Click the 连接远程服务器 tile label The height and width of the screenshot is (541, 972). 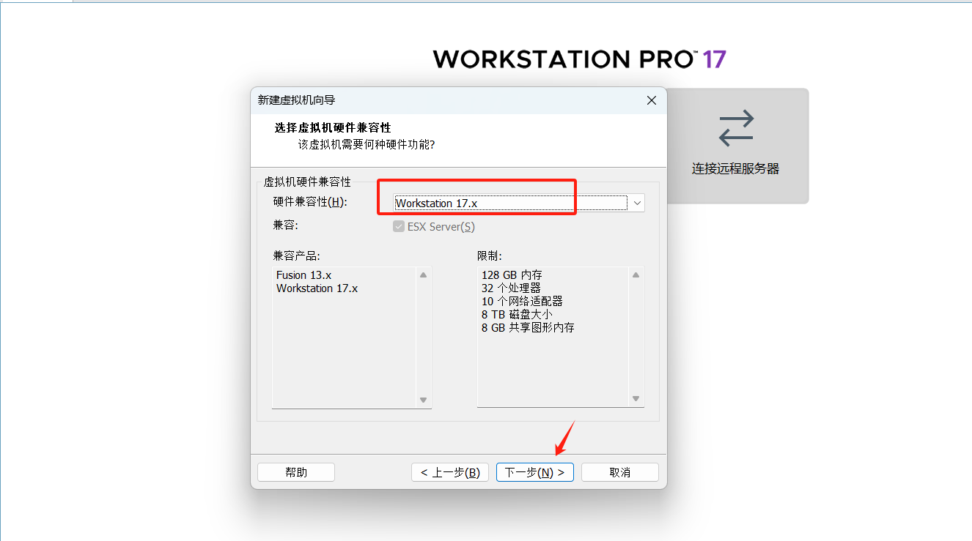point(735,168)
